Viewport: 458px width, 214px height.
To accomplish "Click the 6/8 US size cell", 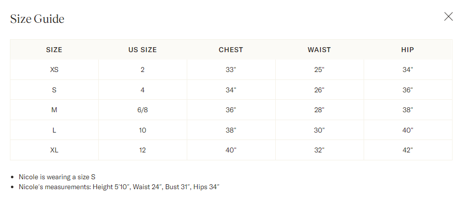I will click(x=143, y=110).
